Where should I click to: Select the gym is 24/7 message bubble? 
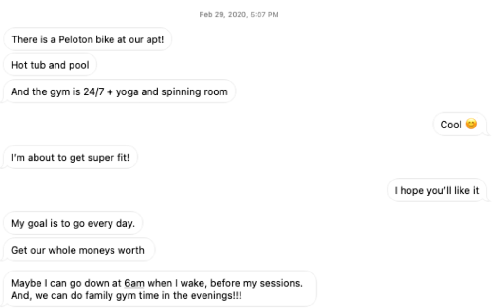pyautogui.click(x=119, y=91)
